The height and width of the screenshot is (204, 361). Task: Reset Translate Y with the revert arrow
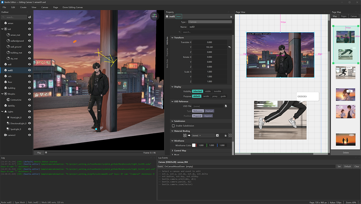pyautogui.click(x=230, y=47)
